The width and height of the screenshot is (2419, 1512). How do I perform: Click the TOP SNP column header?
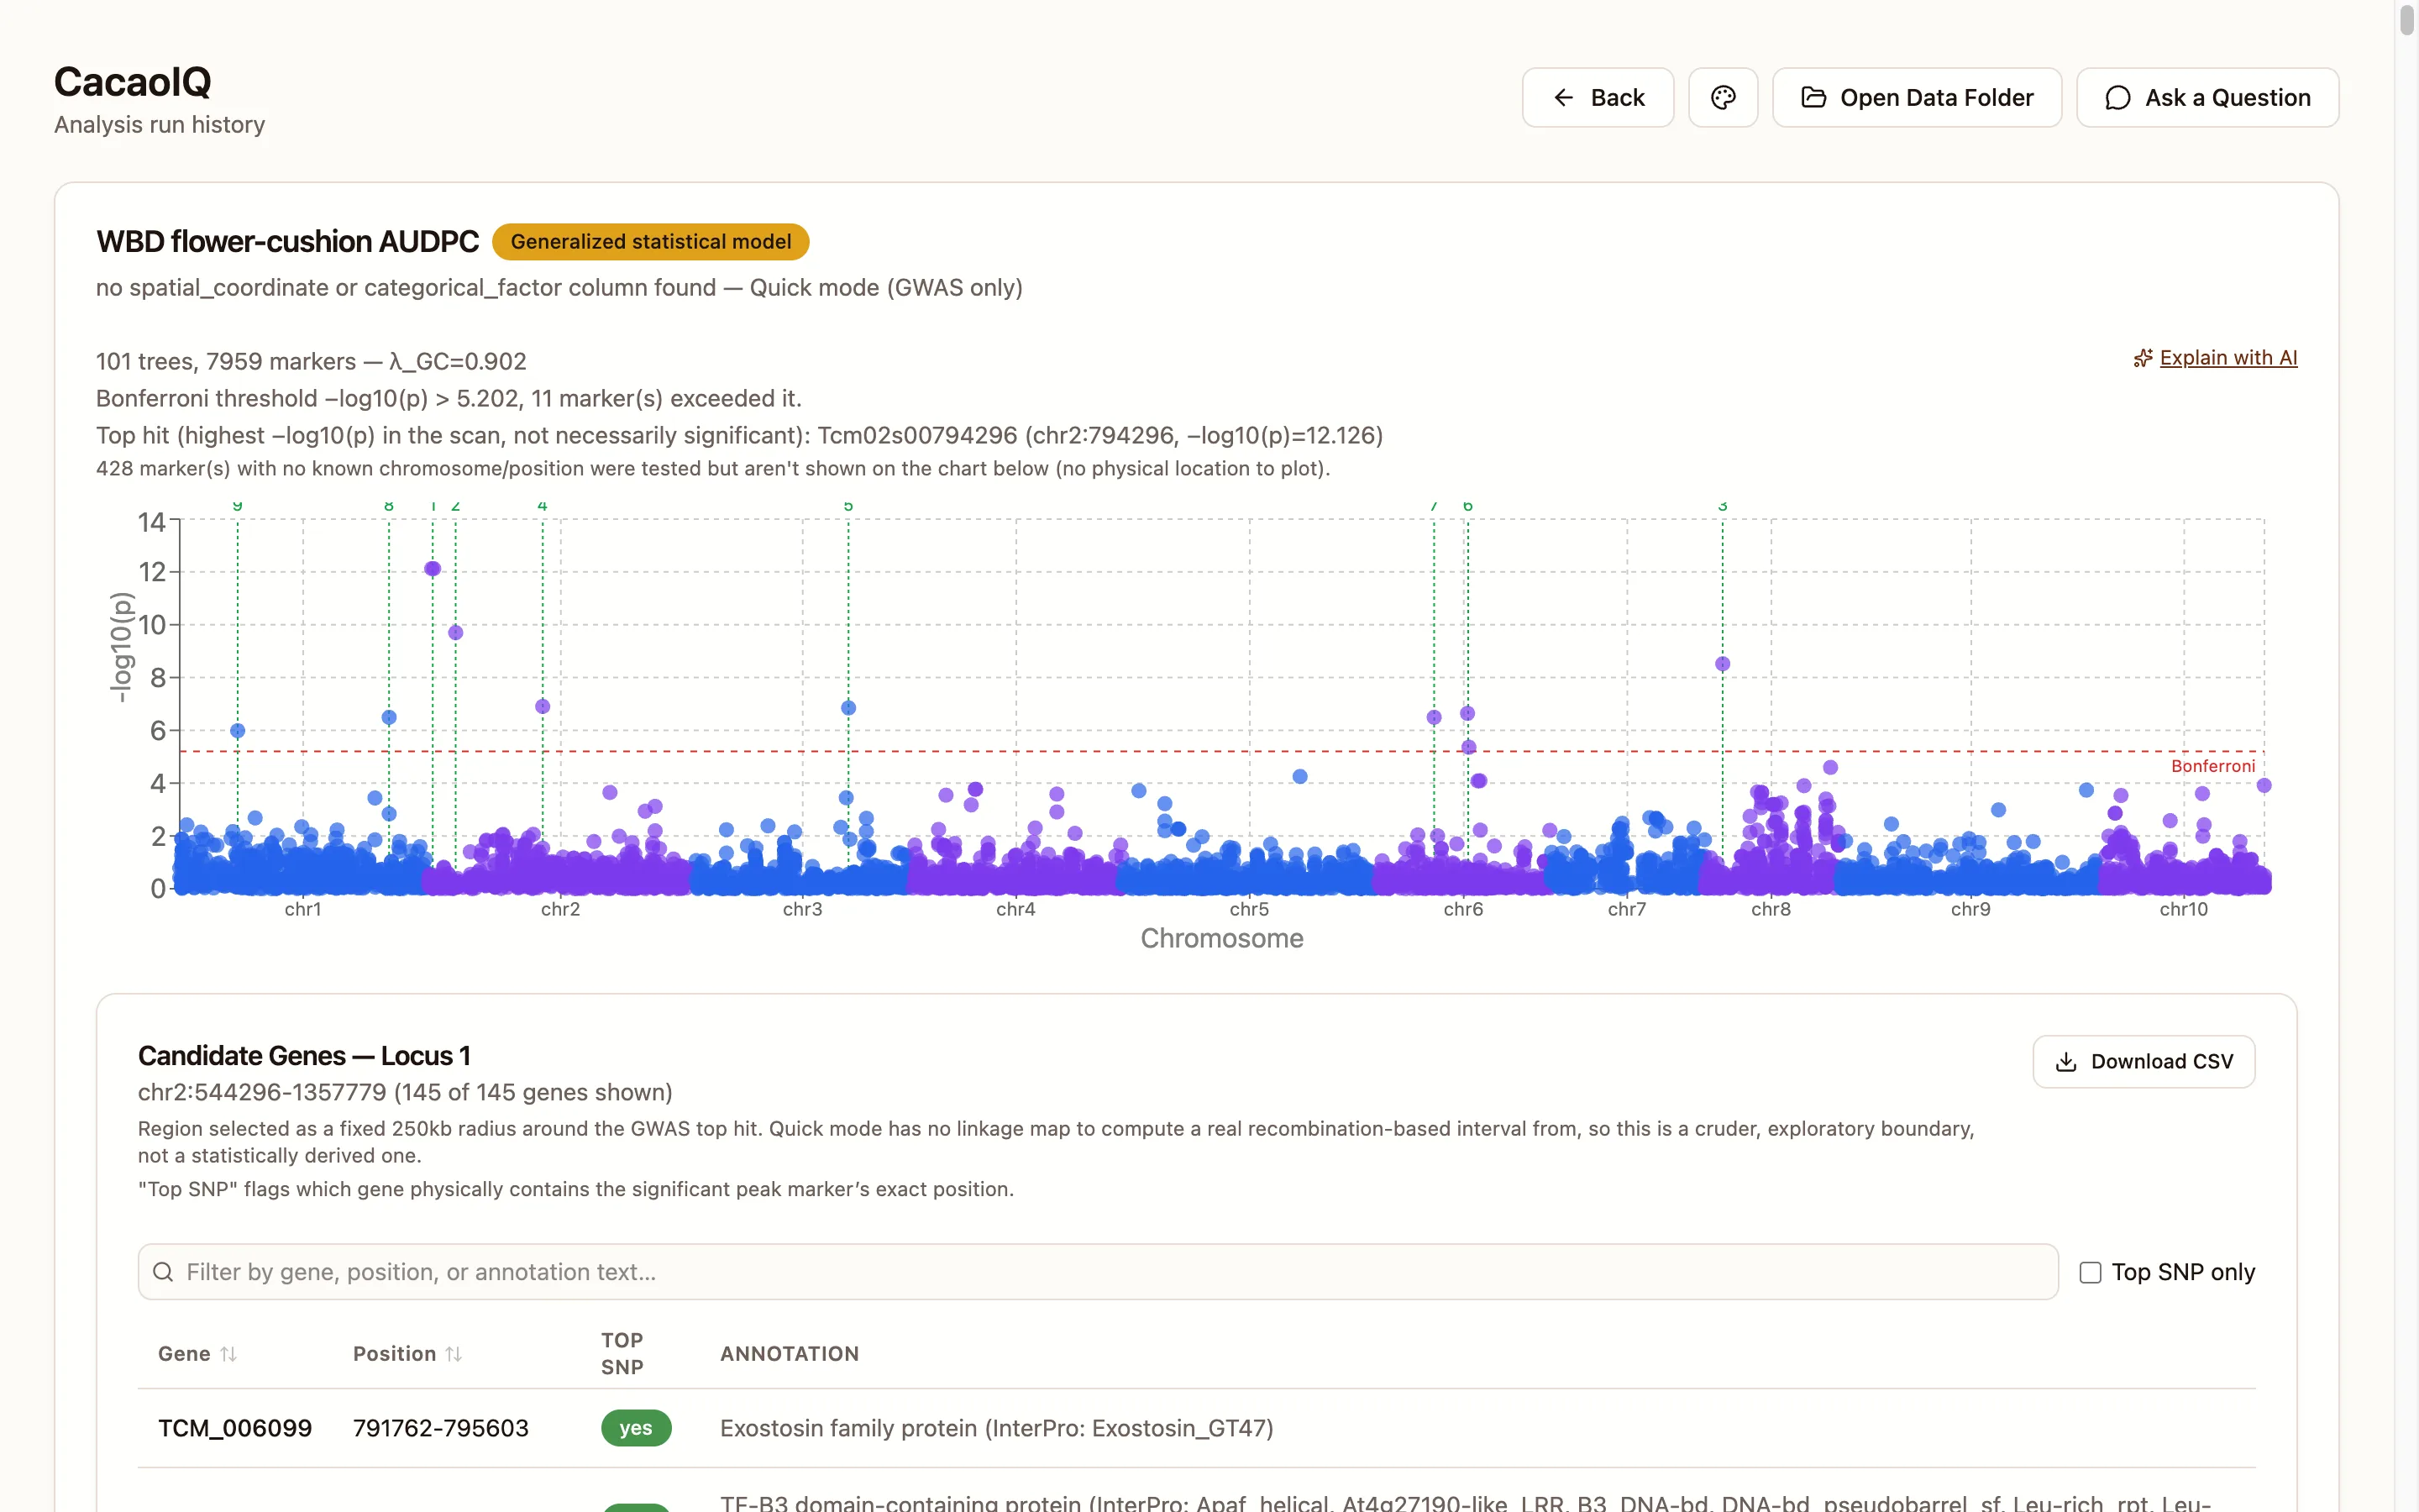[622, 1353]
